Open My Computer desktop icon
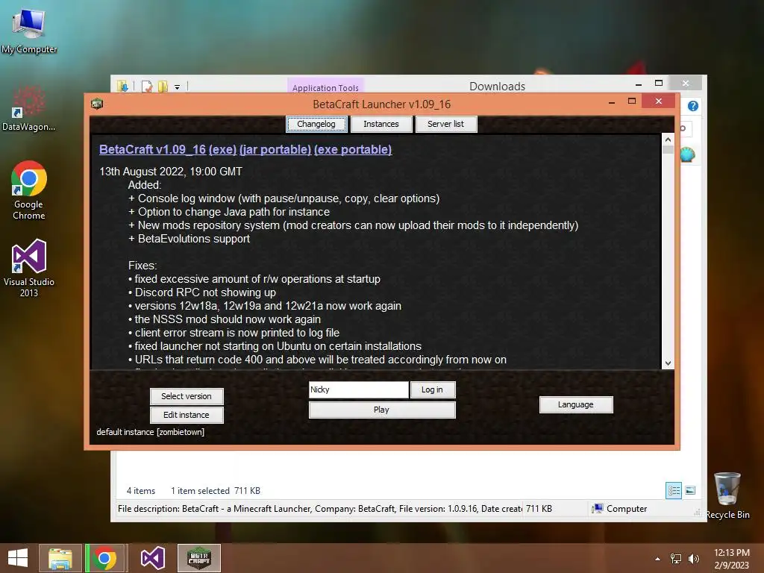 coord(29,30)
